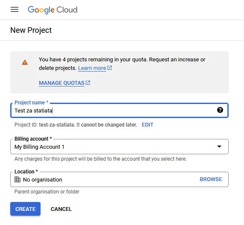Screen dimensions: 244x225
Task: Click the blue CREATE button
Action: point(25,209)
